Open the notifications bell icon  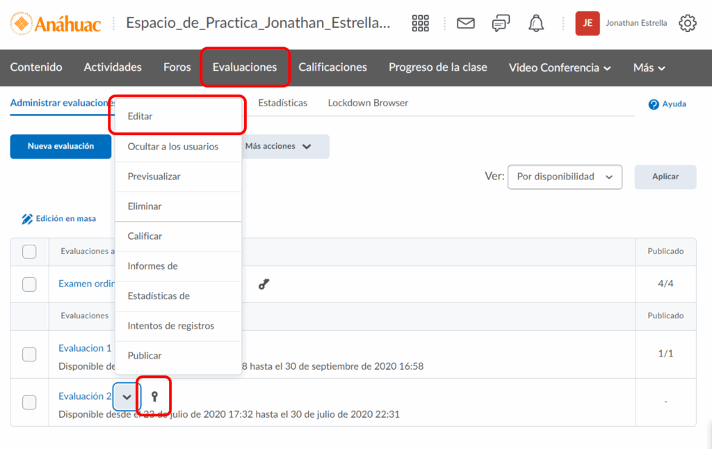click(536, 23)
